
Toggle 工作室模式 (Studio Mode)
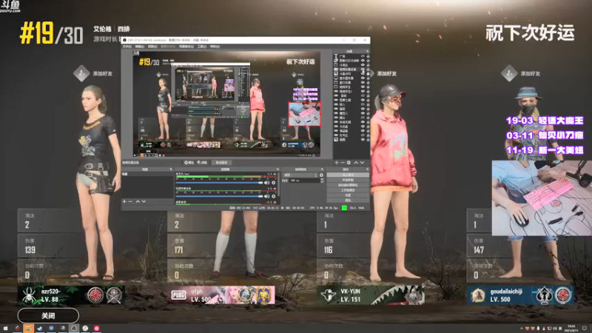pos(348,190)
